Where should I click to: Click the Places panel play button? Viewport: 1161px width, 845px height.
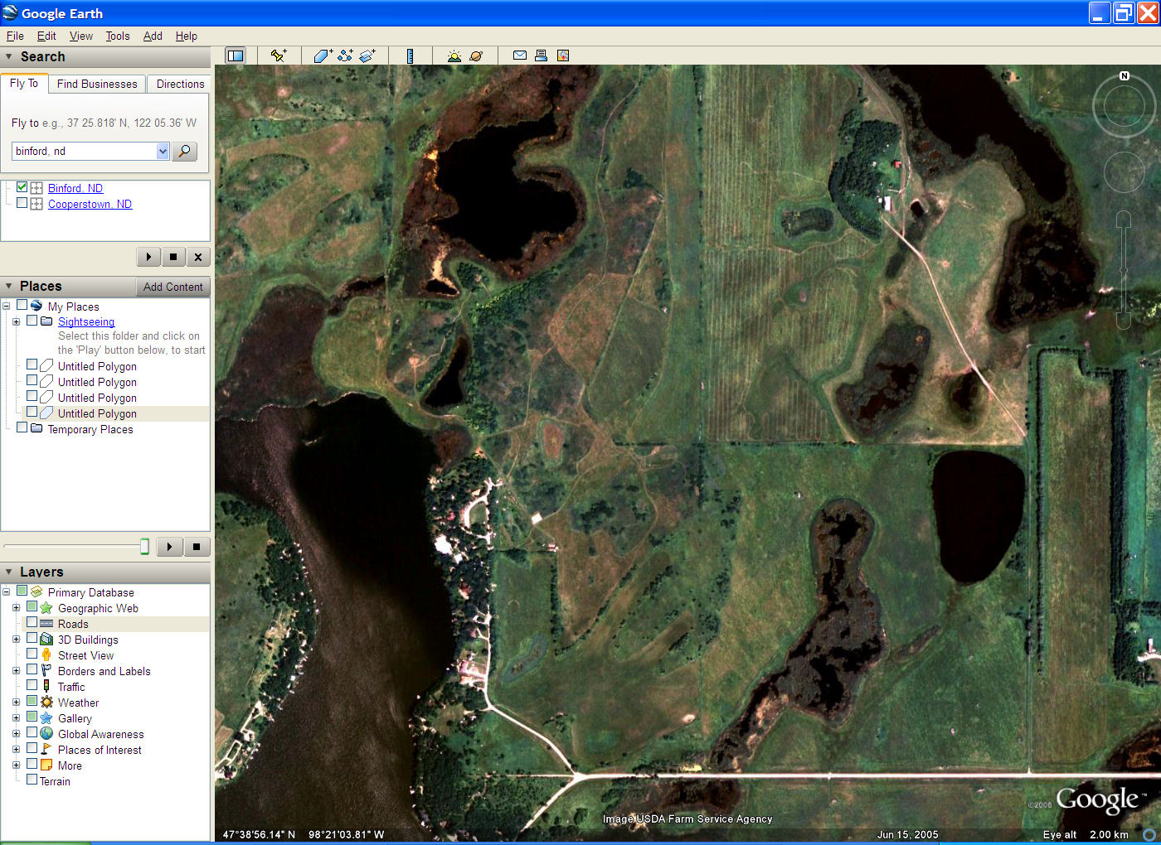169,547
